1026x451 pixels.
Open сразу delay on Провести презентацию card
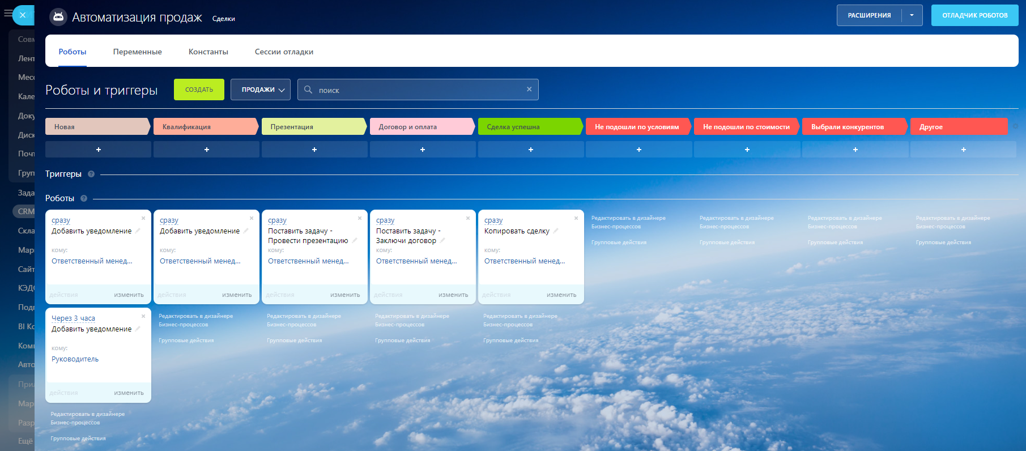pyautogui.click(x=277, y=220)
